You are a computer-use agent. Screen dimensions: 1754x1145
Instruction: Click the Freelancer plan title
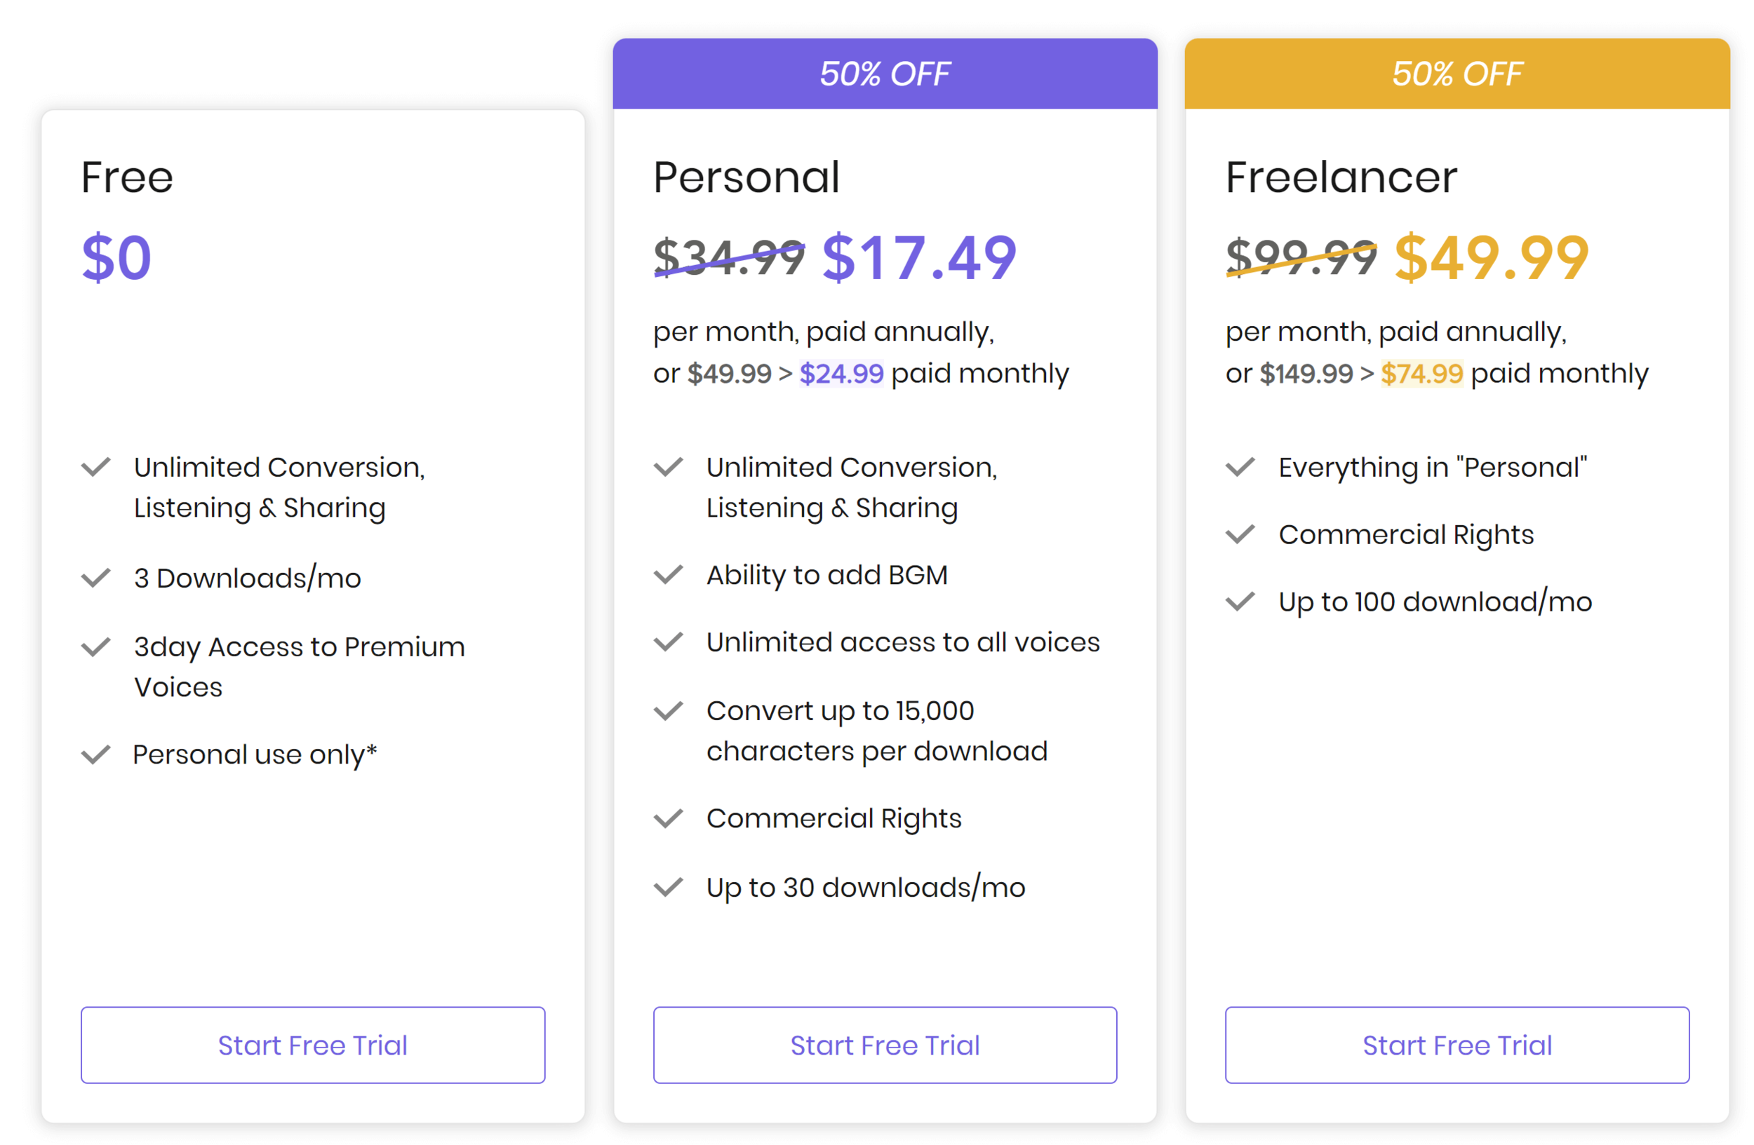[1341, 177]
